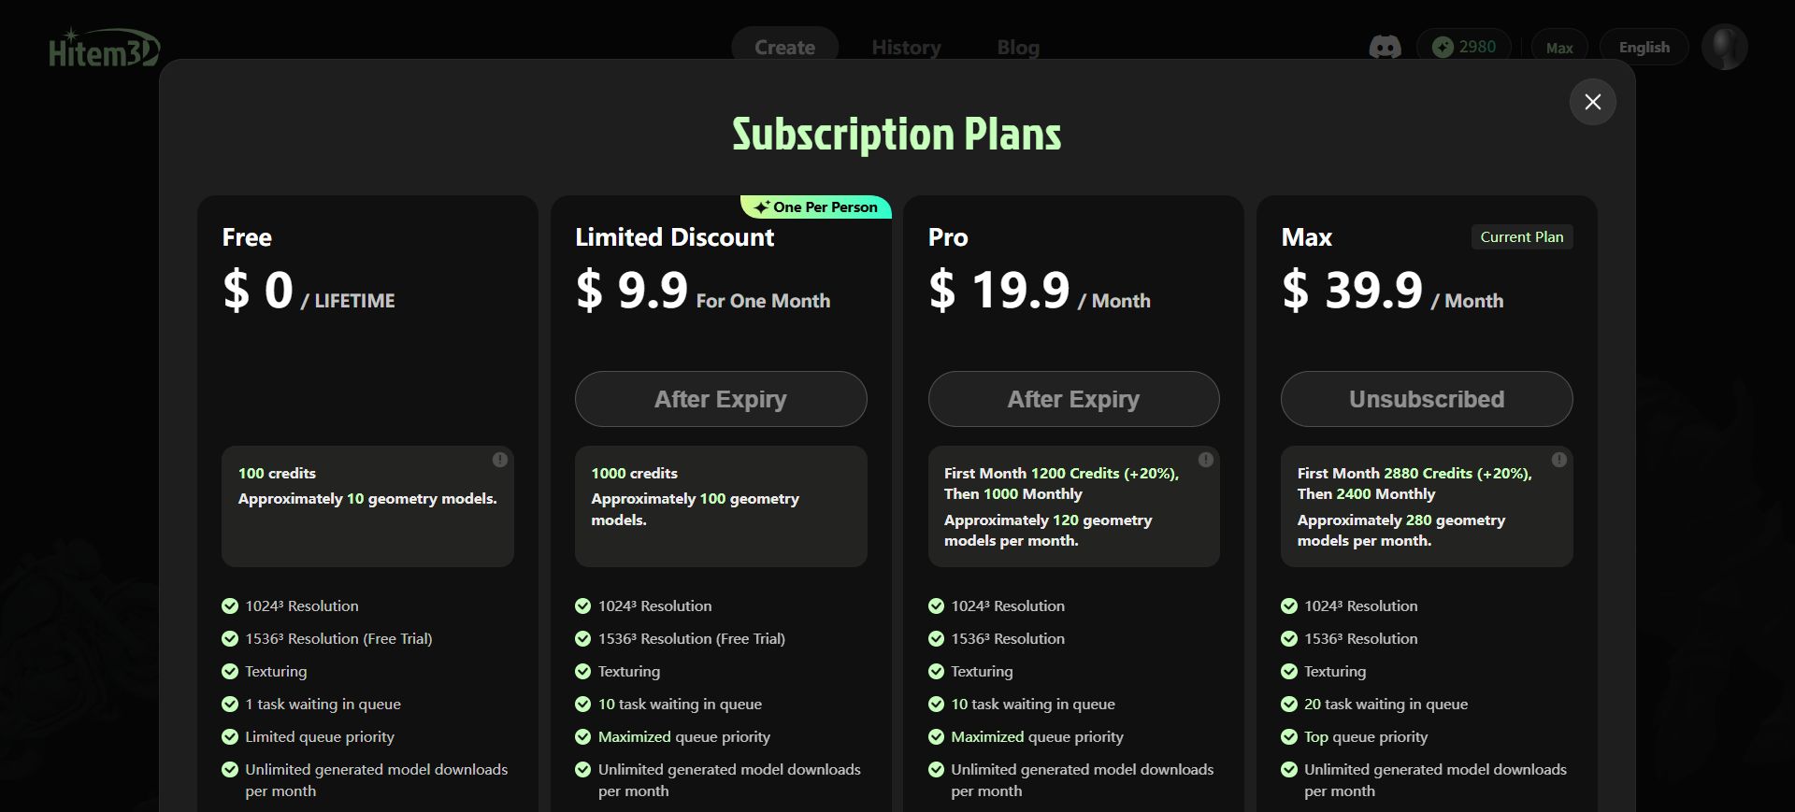Click After Expiry under Limited Discount
Viewport: 1795px width, 812px height.
pyautogui.click(x=721, y=399)
